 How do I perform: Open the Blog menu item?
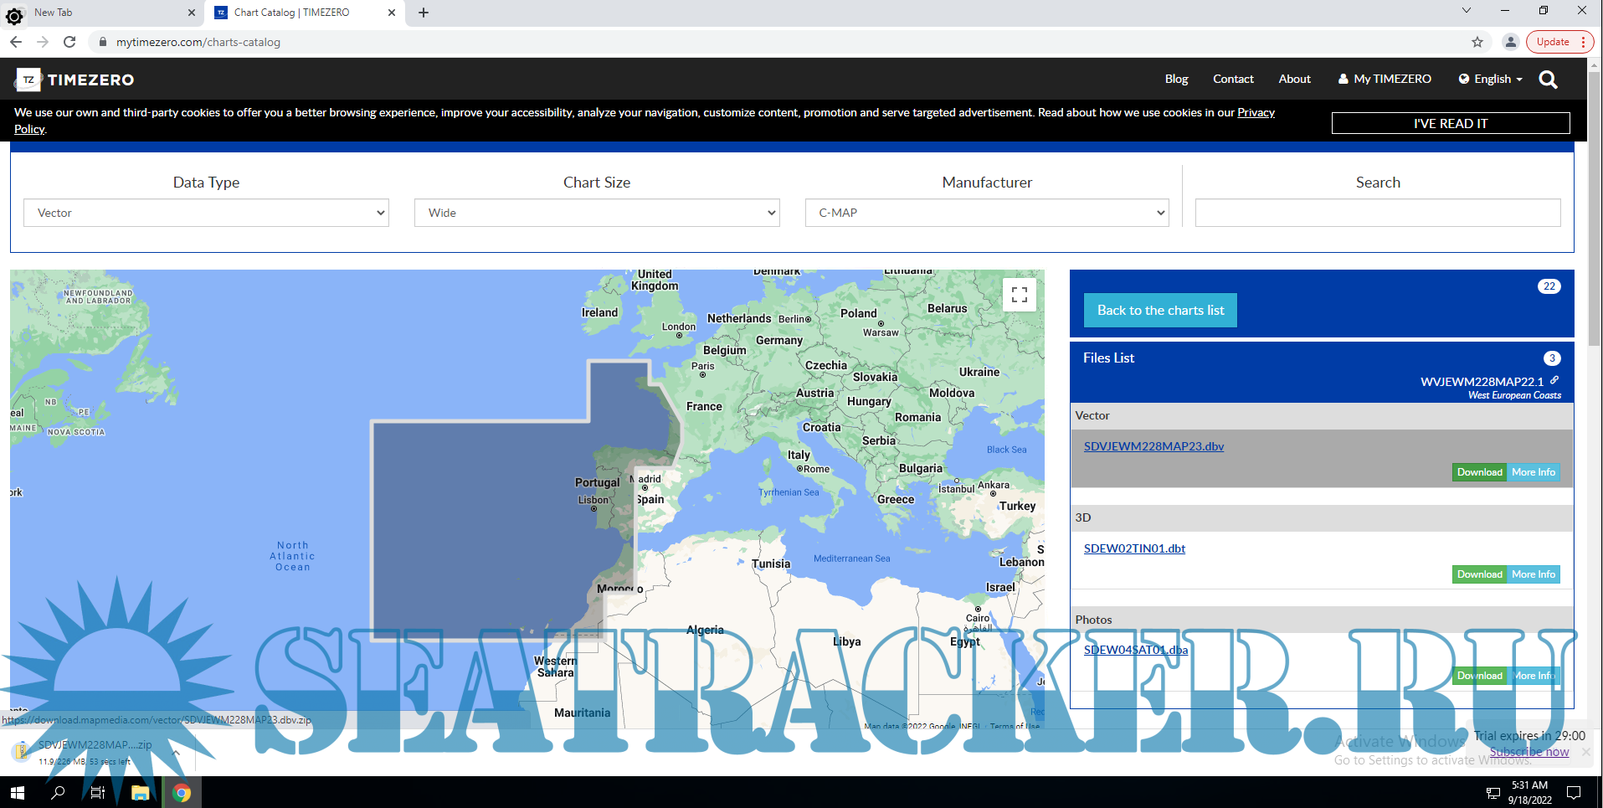(x=1176, y=79)
